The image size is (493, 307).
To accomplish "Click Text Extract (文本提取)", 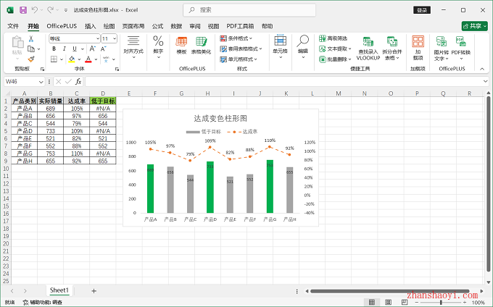I will (x=335, y=49).
